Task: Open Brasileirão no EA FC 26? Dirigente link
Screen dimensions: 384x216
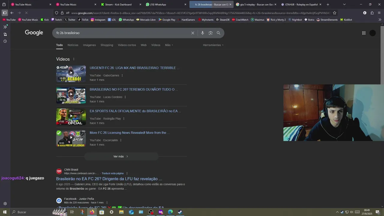Action: (109, 179)
